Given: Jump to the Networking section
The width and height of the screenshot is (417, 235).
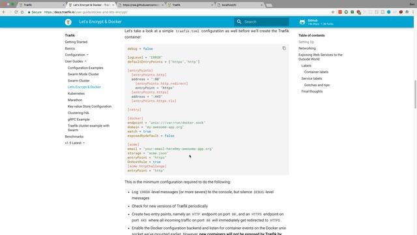Looking at the screenshot, I should tap(307, 48).
